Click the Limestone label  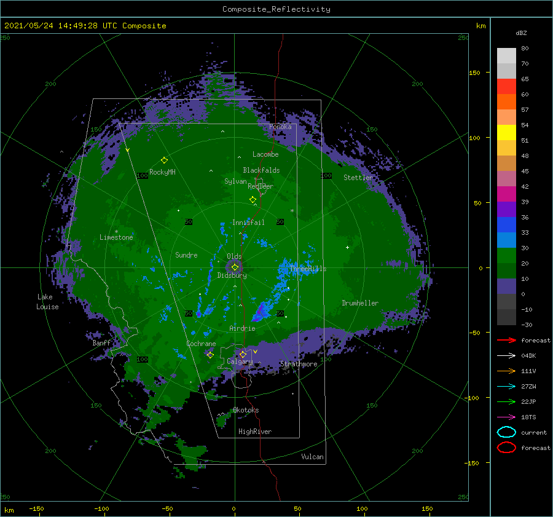116,237
